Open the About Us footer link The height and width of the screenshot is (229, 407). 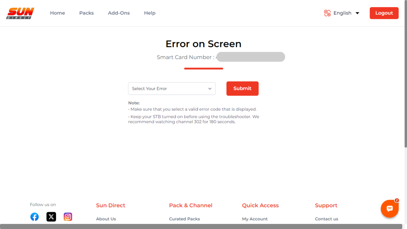106,219
